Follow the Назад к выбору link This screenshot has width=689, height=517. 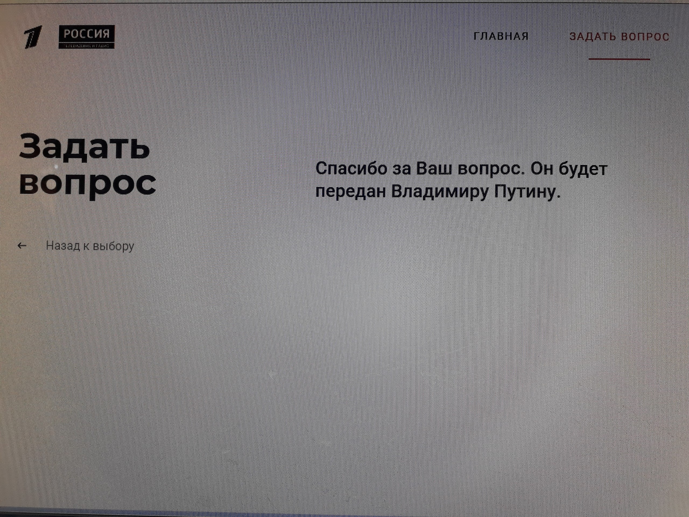90,246
